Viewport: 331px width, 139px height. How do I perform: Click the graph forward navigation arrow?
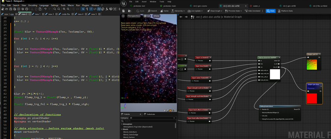pos(186,17)
